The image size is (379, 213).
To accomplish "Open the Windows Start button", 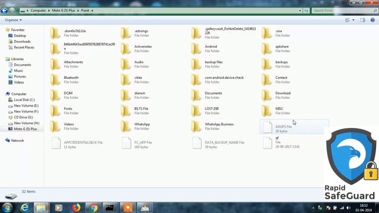I will point(7,208).
